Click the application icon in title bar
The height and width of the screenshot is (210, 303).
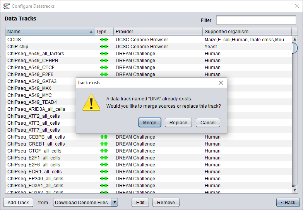click(6, 6)
